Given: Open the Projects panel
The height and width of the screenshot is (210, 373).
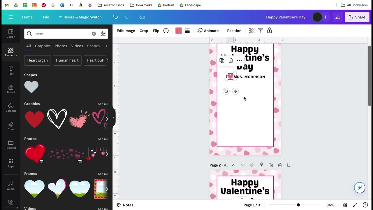Looking at the screenshot, I should coord(11,145).
